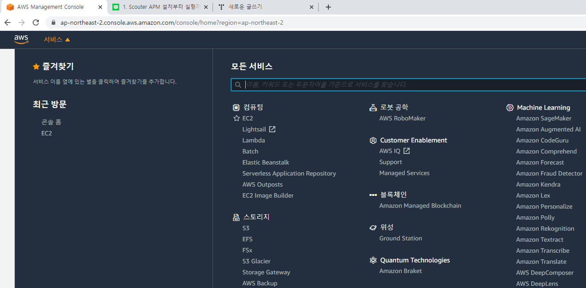Open Amazon CodeGuru
The height and width of the screenshot is (288, 586).
point(542,140)
